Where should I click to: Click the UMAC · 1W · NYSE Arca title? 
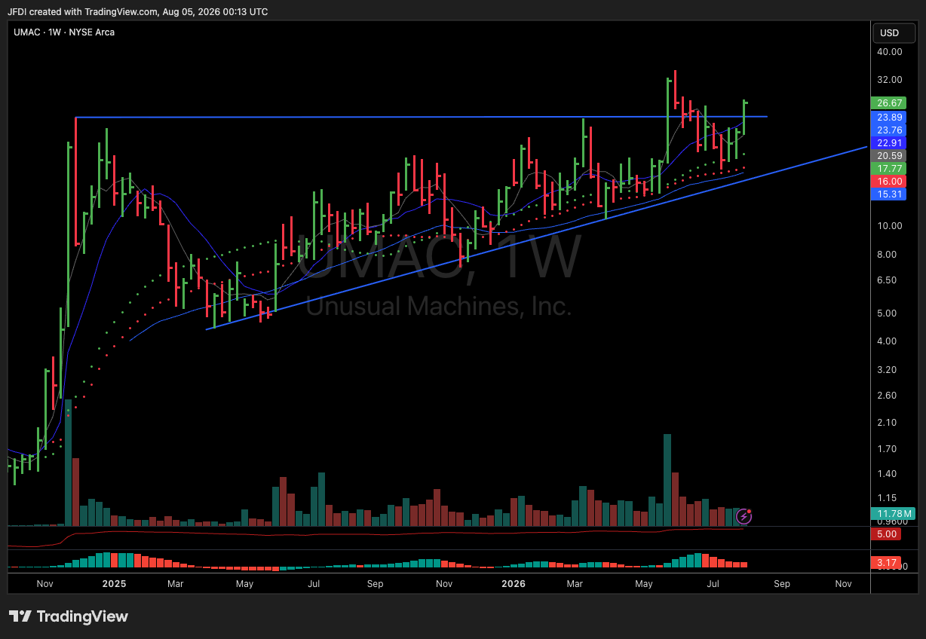point(64,32)
